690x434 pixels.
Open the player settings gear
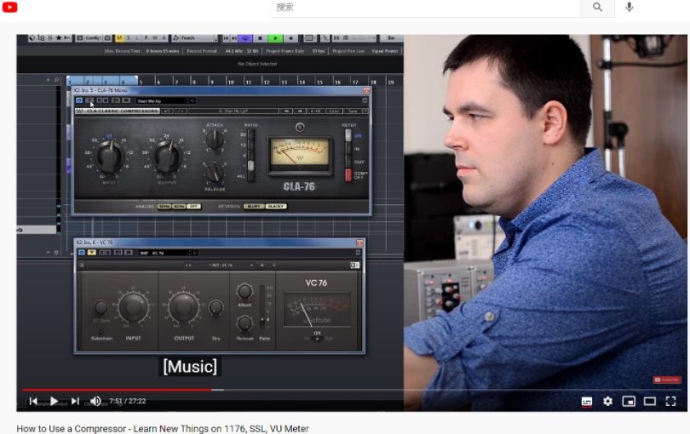[x=607, y=401]
